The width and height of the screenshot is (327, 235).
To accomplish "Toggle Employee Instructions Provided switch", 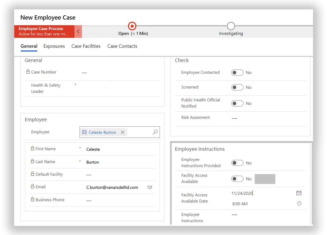I will tap(237, 163).
